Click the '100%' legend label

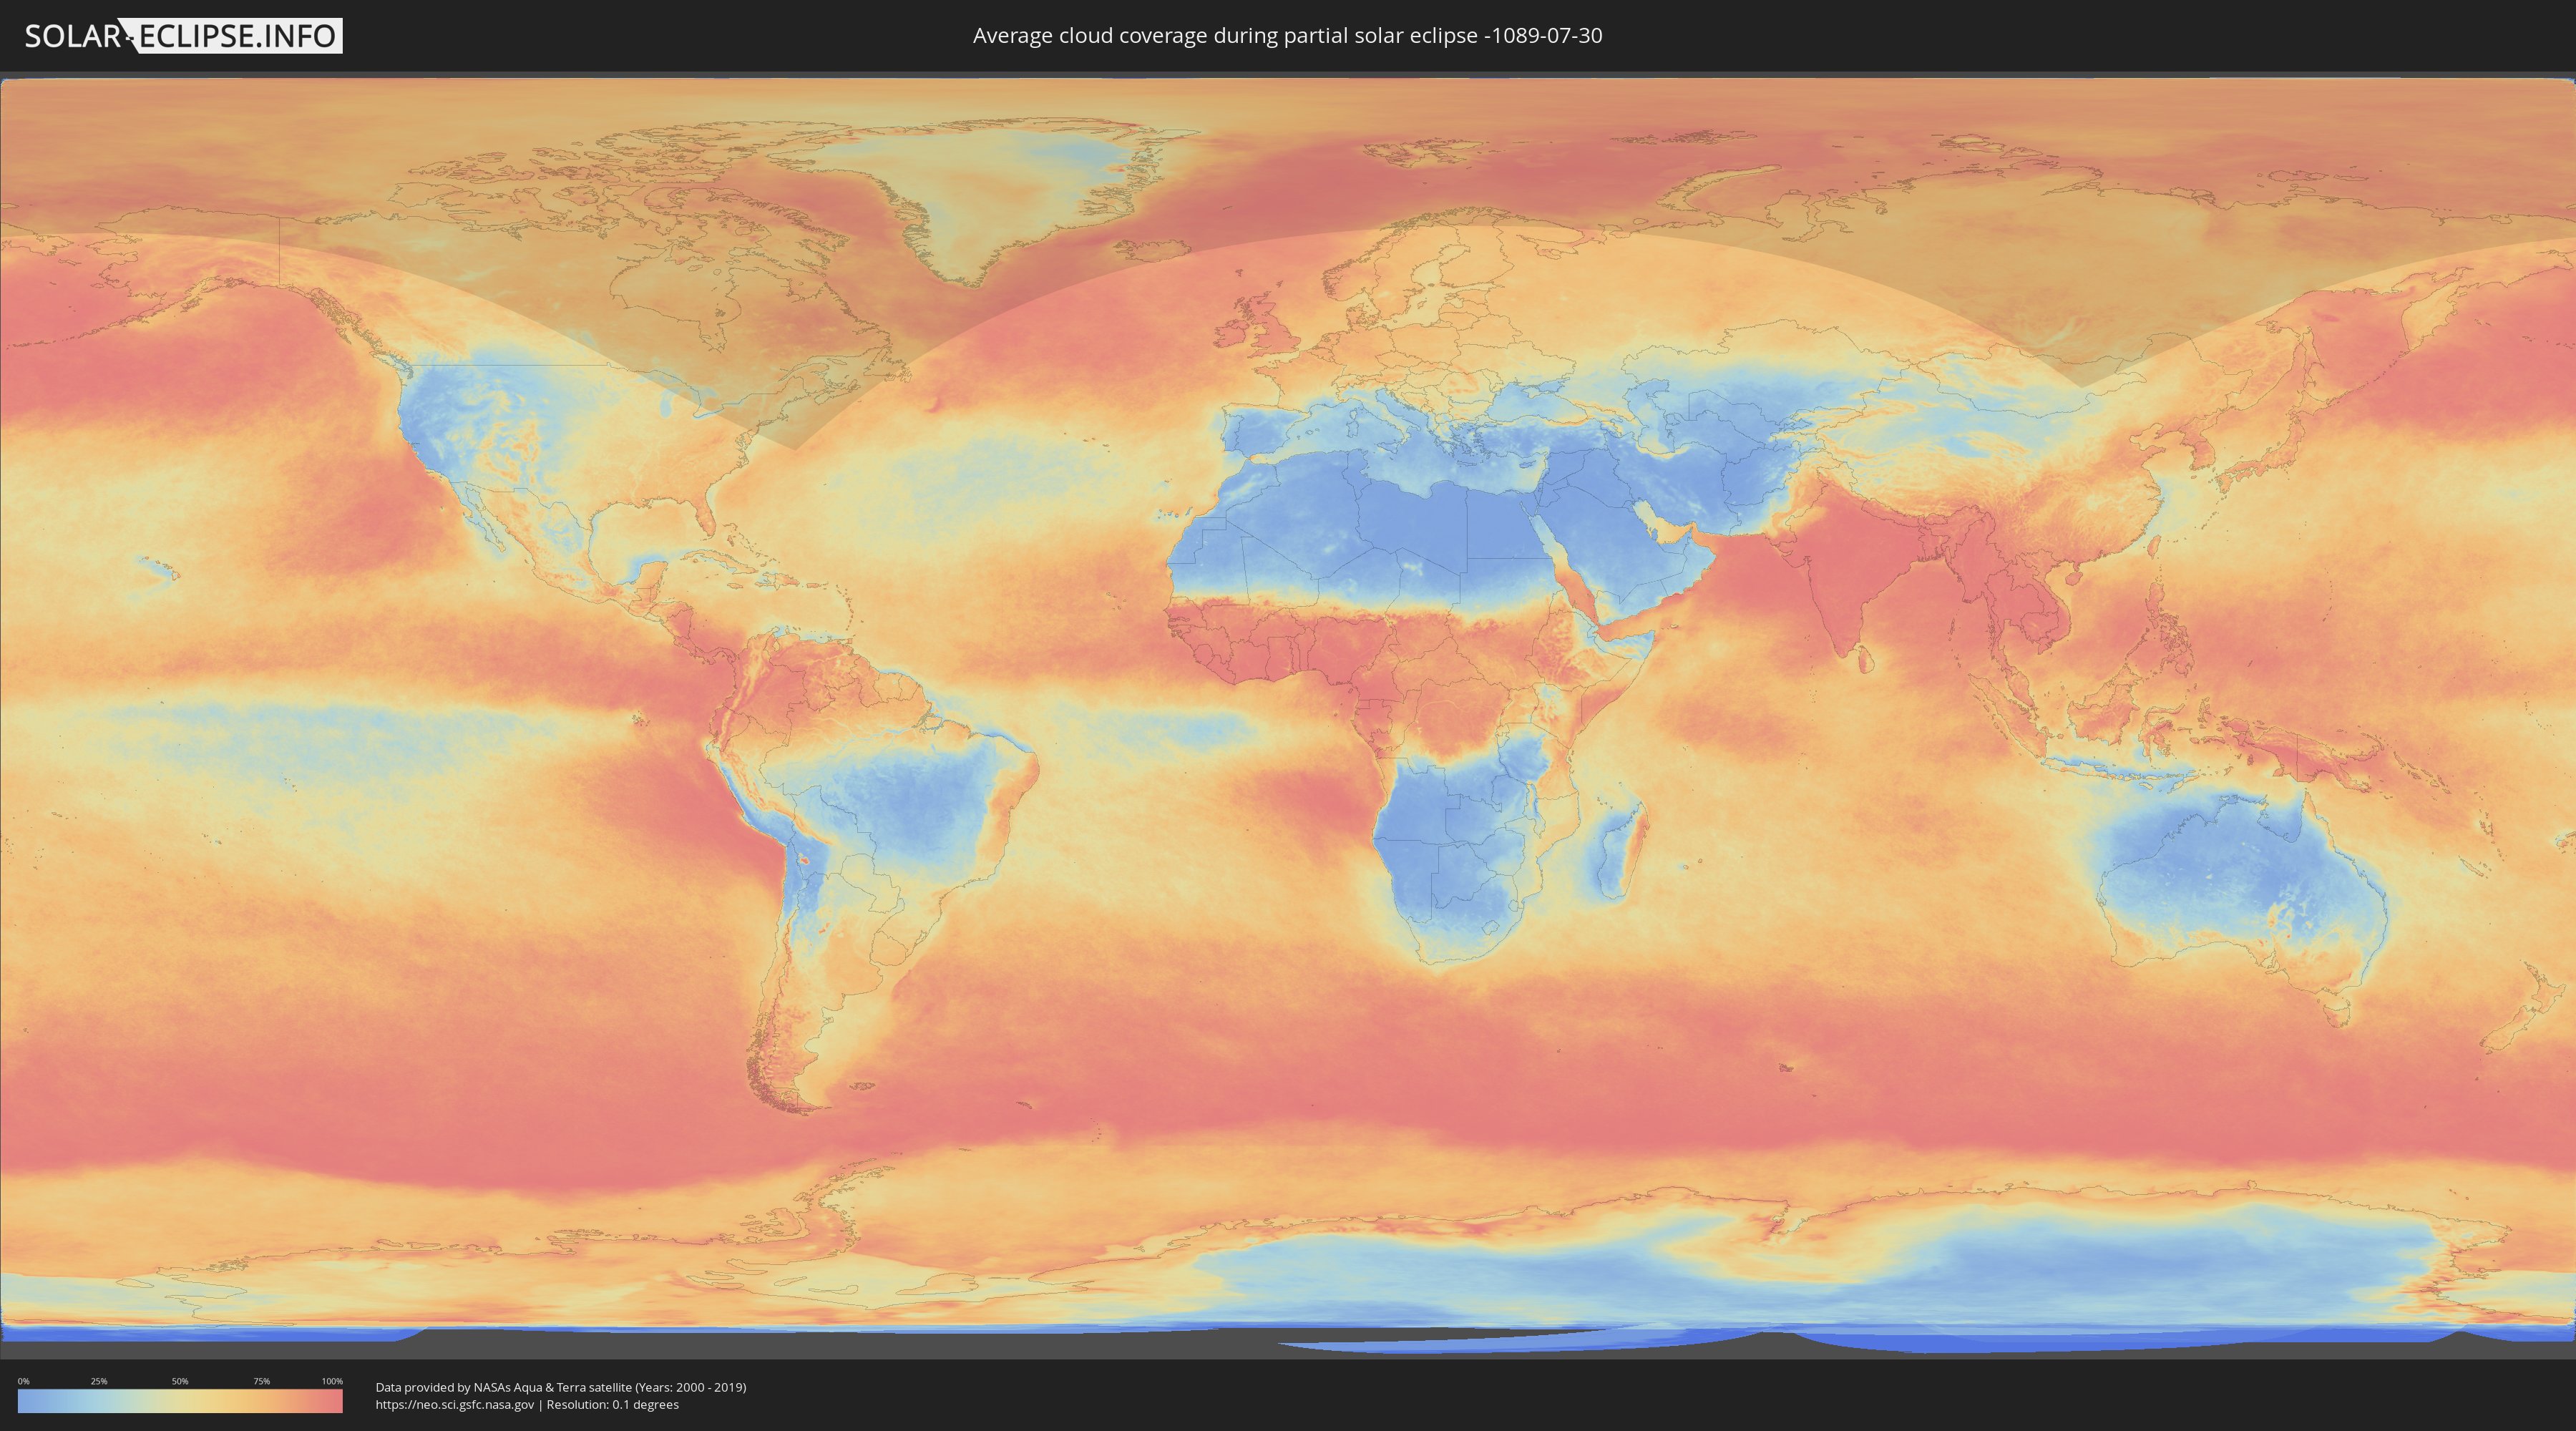pos(332,1381)
